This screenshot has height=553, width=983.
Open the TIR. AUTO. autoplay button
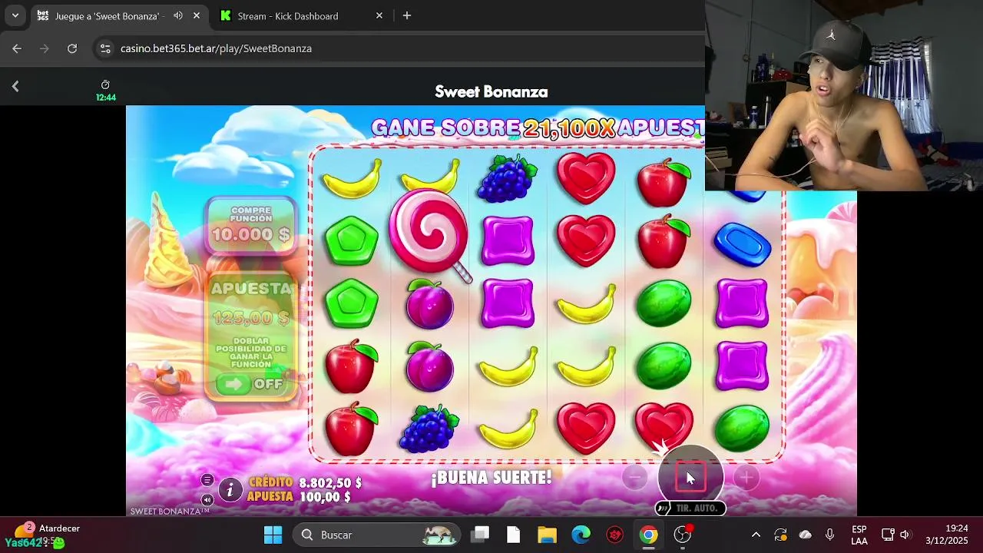point(690,508)
